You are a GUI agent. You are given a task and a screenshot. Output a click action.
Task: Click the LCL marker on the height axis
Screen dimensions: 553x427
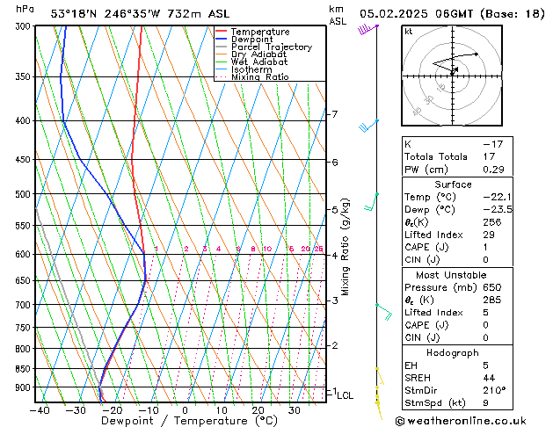coord(345,396)
